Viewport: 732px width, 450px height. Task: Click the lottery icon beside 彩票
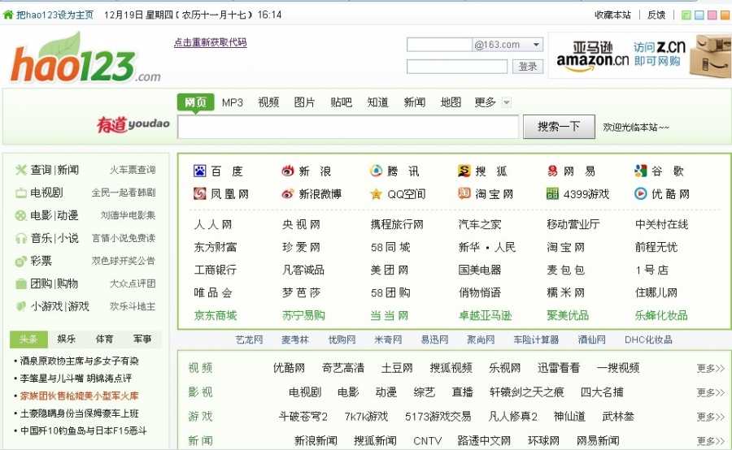pos(20,261)
